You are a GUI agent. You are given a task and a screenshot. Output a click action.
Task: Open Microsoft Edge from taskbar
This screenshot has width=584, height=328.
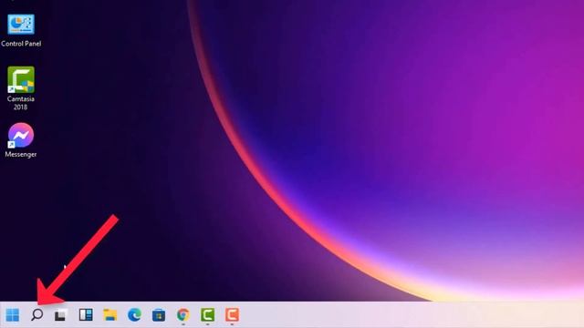(x=134, y=315)
